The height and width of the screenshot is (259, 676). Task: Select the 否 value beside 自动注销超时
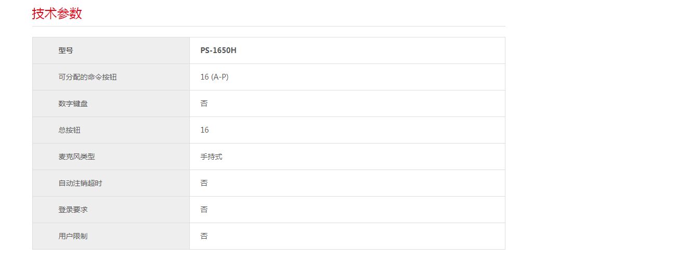click(204, 183)
